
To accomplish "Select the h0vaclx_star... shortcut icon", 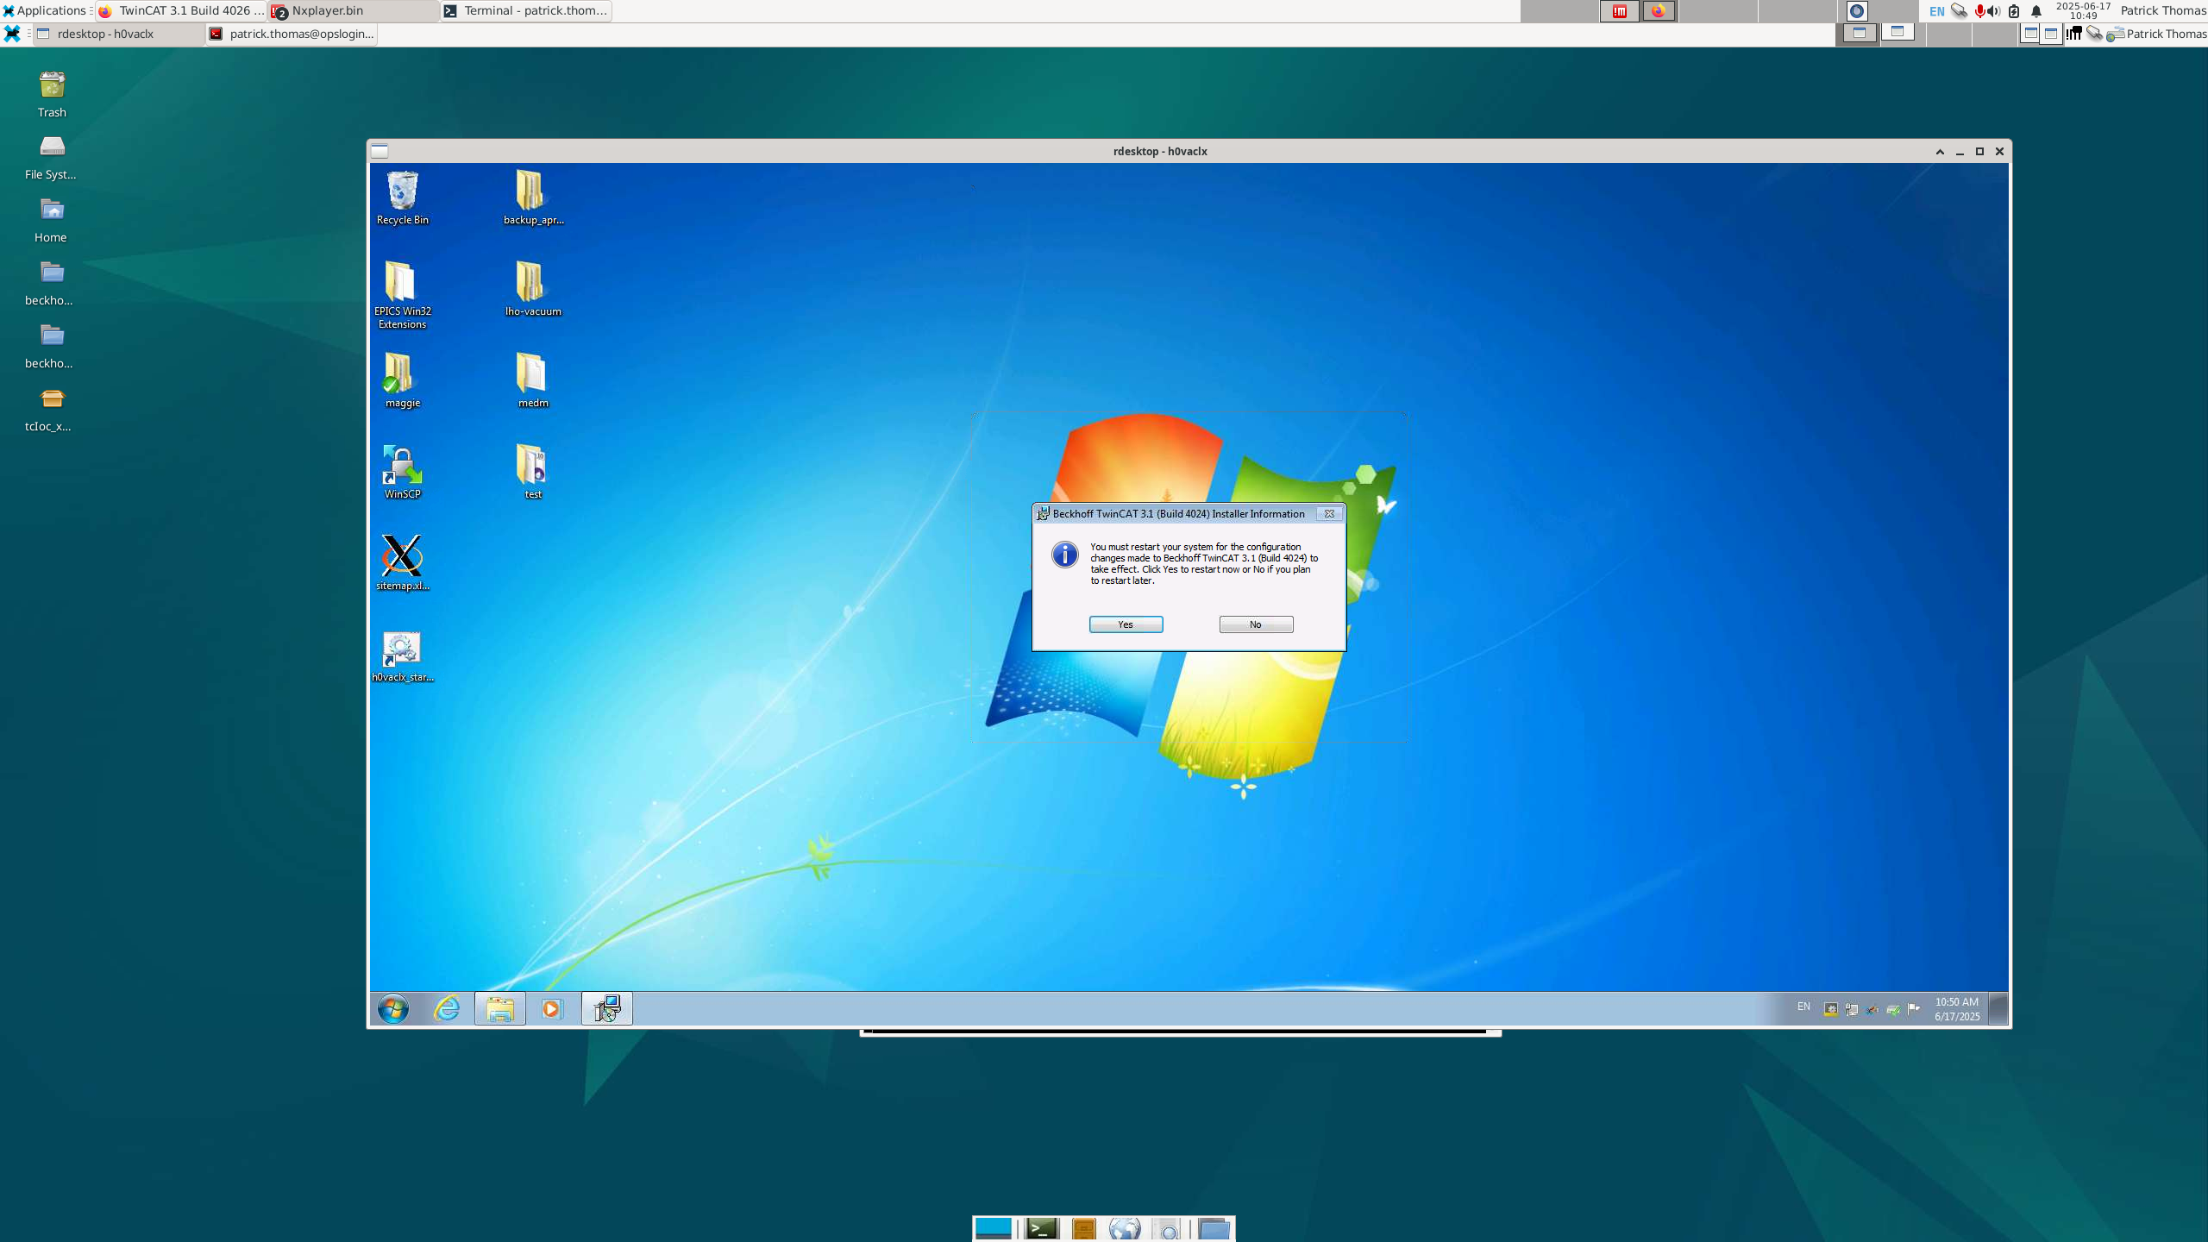I will 402,657.
